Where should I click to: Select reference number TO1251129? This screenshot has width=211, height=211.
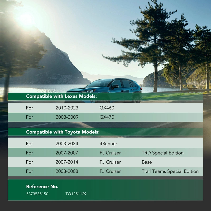coord(76,194)
